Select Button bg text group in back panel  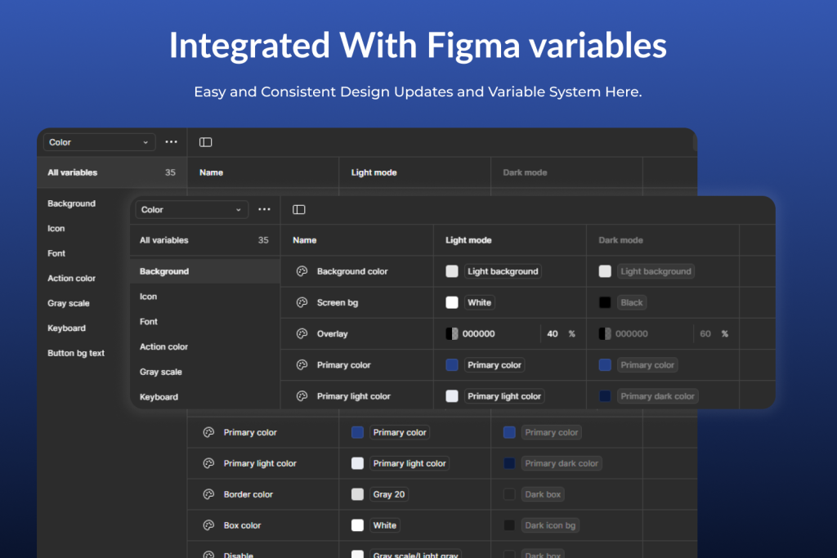(x=76, y=353)
